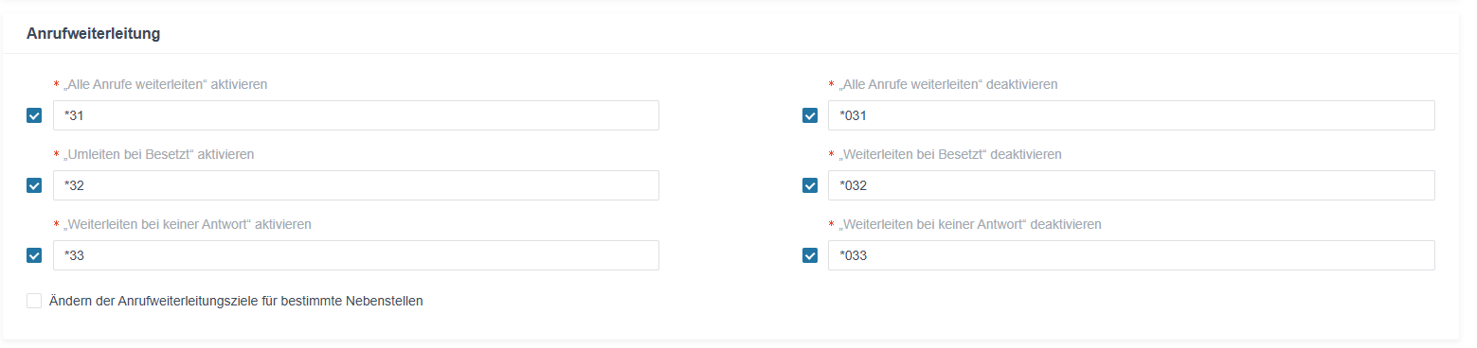
Task: Focus the *33 code input field
Action: pos(356,255)
